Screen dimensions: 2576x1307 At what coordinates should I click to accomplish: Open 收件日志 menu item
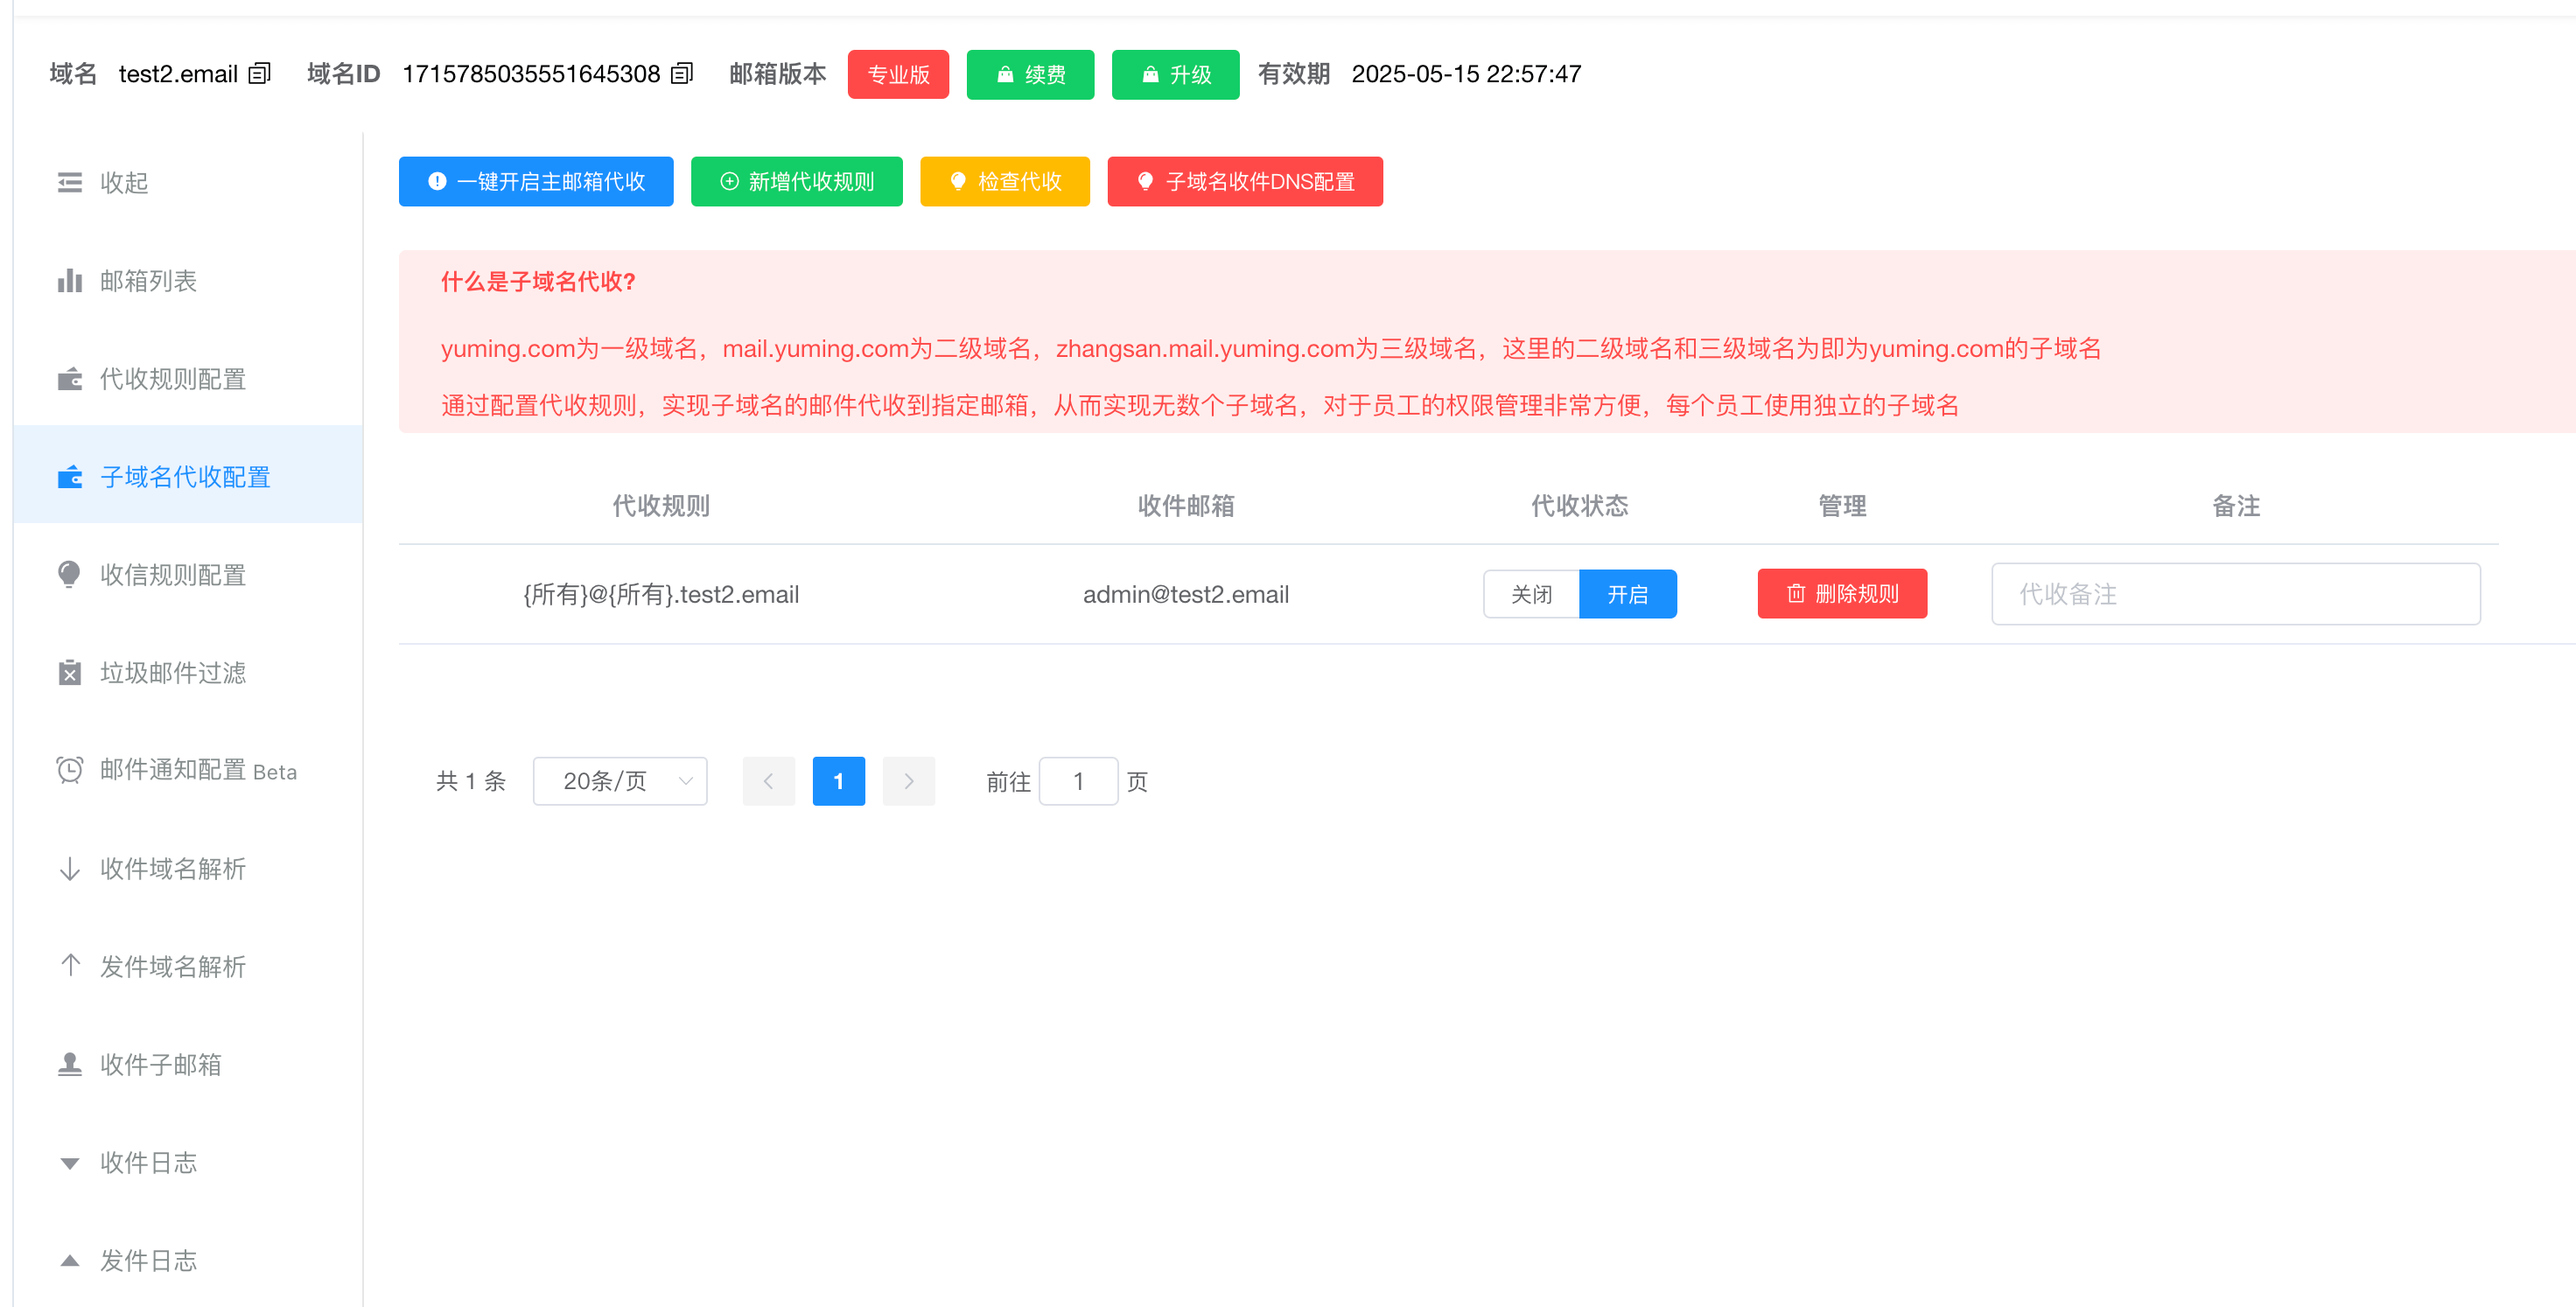pyautogui.click(x=188, y=1163)
